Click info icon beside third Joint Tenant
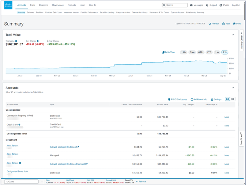Screen dimensions: 247x186 [x=20, y=163]
